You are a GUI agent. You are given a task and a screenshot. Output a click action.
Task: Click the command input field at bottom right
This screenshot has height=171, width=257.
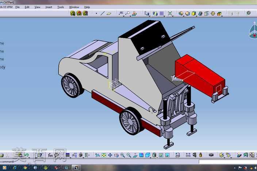[x=228, y=162]
